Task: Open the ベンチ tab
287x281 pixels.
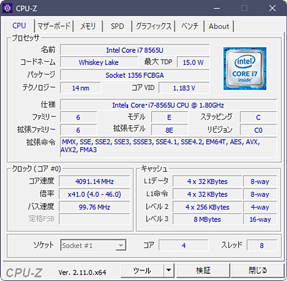Action: pyautogui.click(x=190, y=26)
